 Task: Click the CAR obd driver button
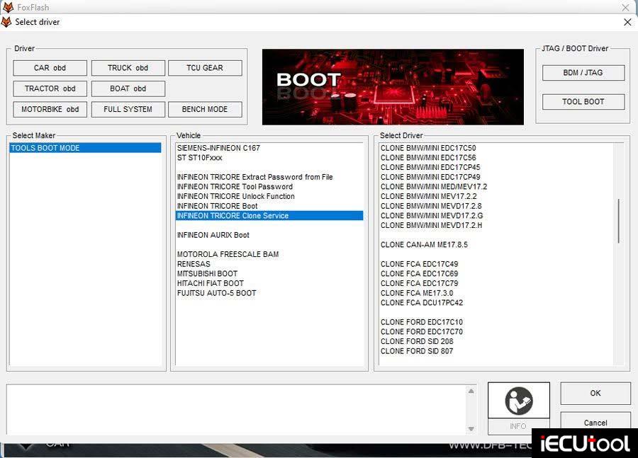(x=50, y=68)
